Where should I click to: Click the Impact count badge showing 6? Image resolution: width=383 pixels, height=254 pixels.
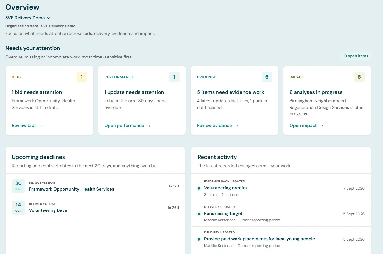click(x=359, y=77)
